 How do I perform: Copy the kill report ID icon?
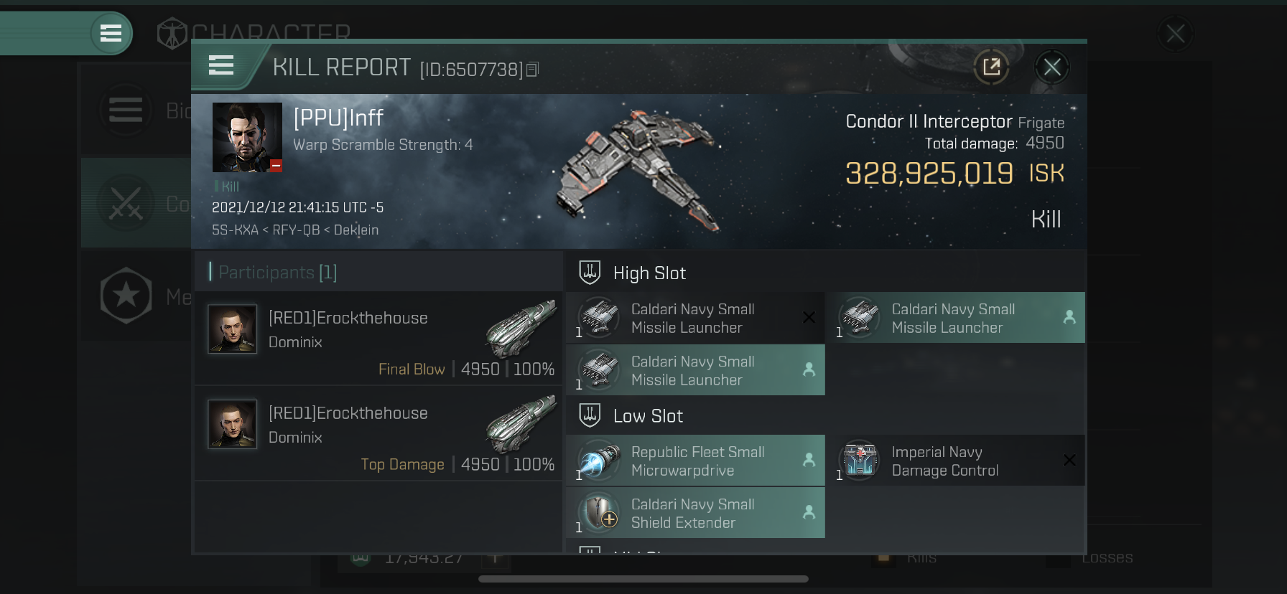(x=532, y=70)
